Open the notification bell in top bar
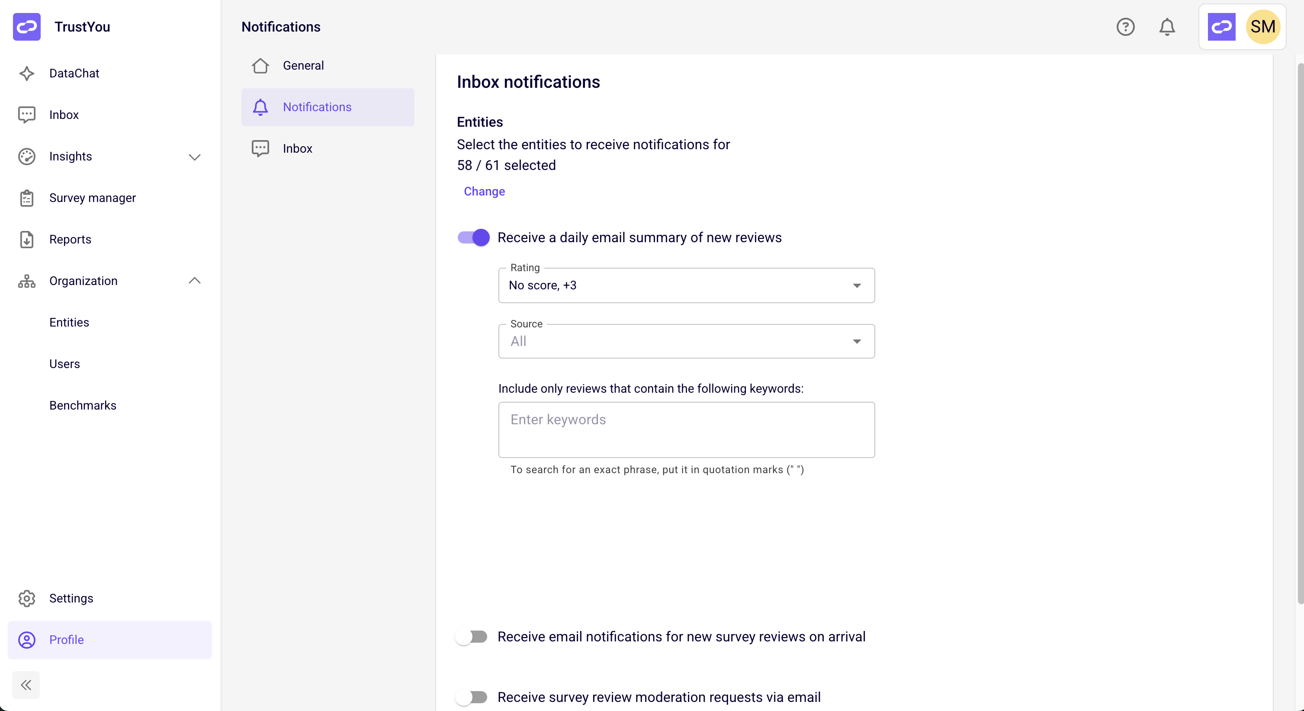1304x711 pixels. 1167,27
